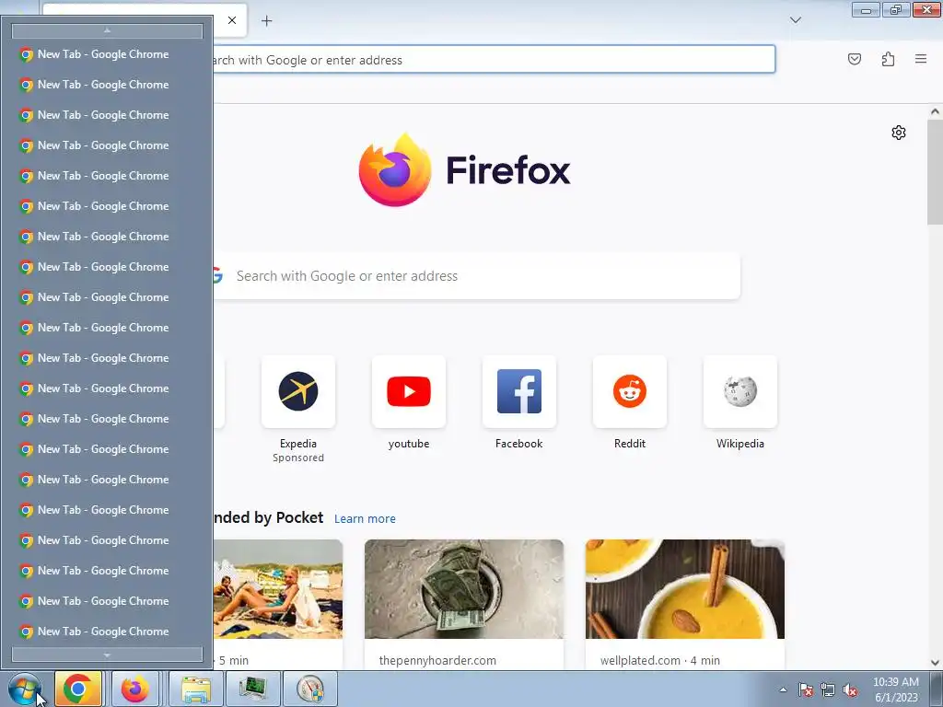Click the up arrow of Chrome window list

(107, 30)
